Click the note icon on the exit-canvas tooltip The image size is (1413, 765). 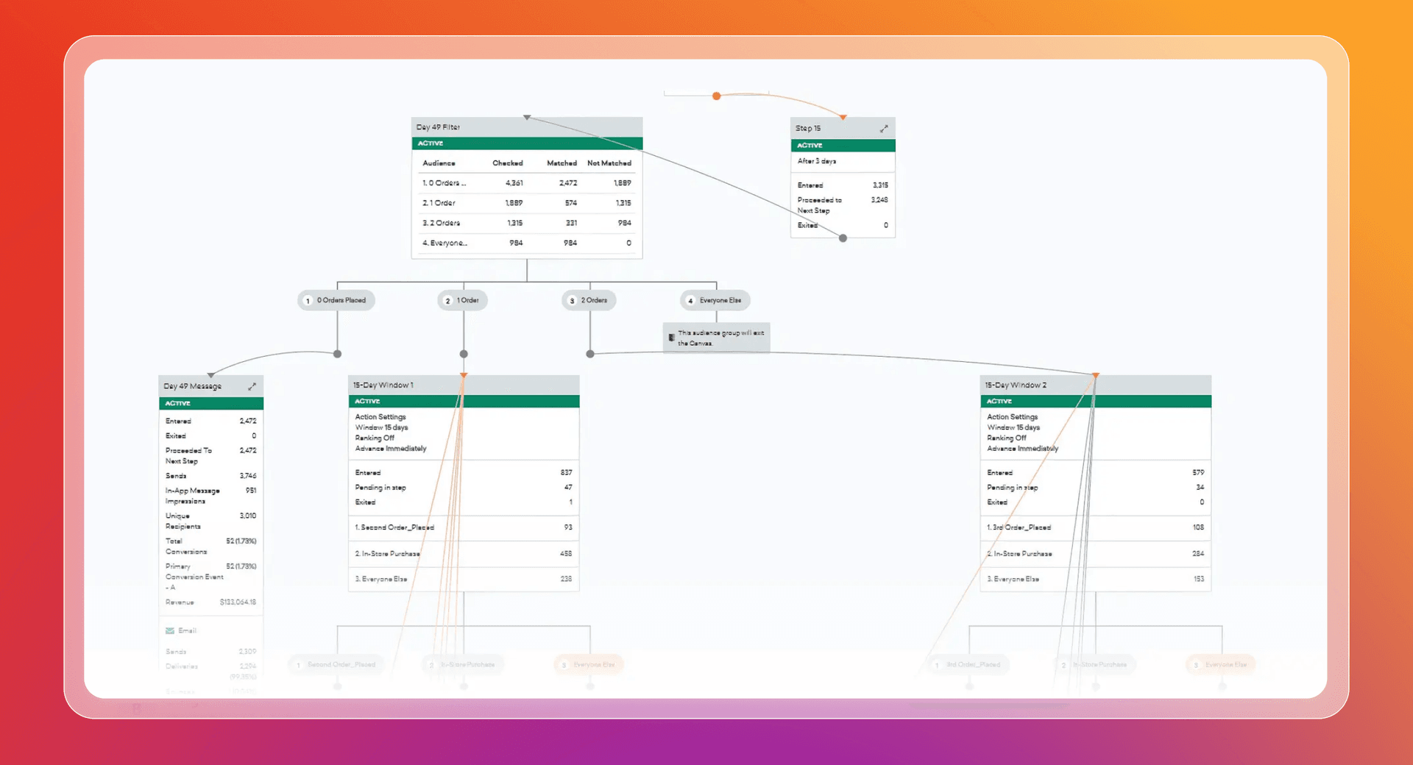pos(670,337)
